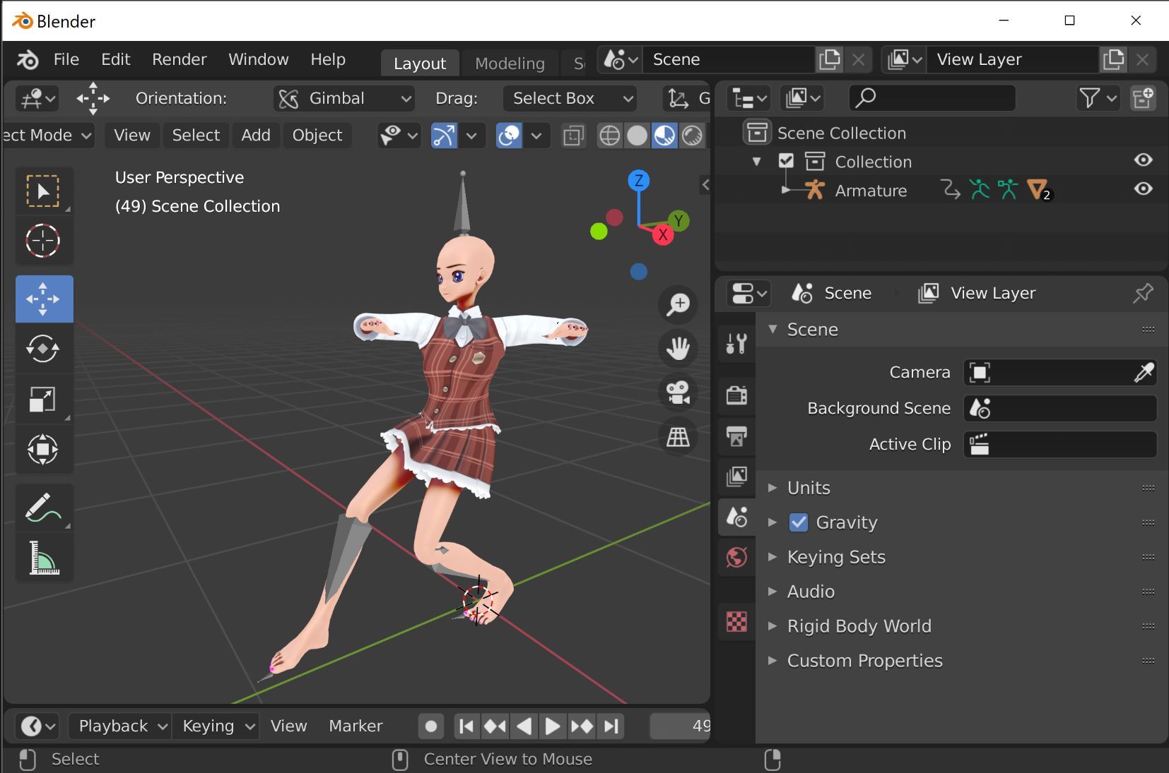Activate the Rotate tool
This screenshot has width=1169, height=773.
(x=43, y=349)
